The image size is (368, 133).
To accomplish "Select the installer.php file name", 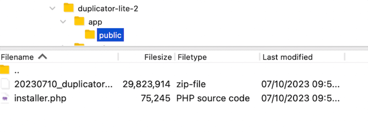I will pos(40,98).
